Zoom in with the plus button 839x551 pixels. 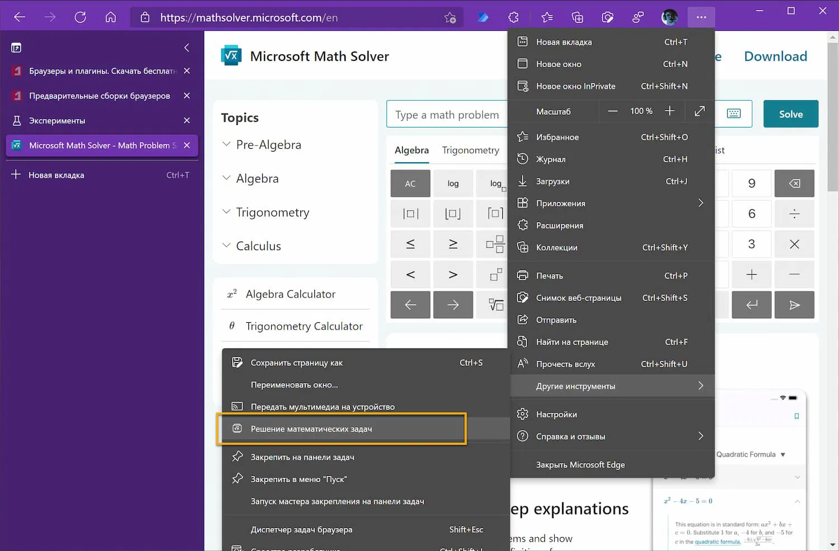(670, 111)
